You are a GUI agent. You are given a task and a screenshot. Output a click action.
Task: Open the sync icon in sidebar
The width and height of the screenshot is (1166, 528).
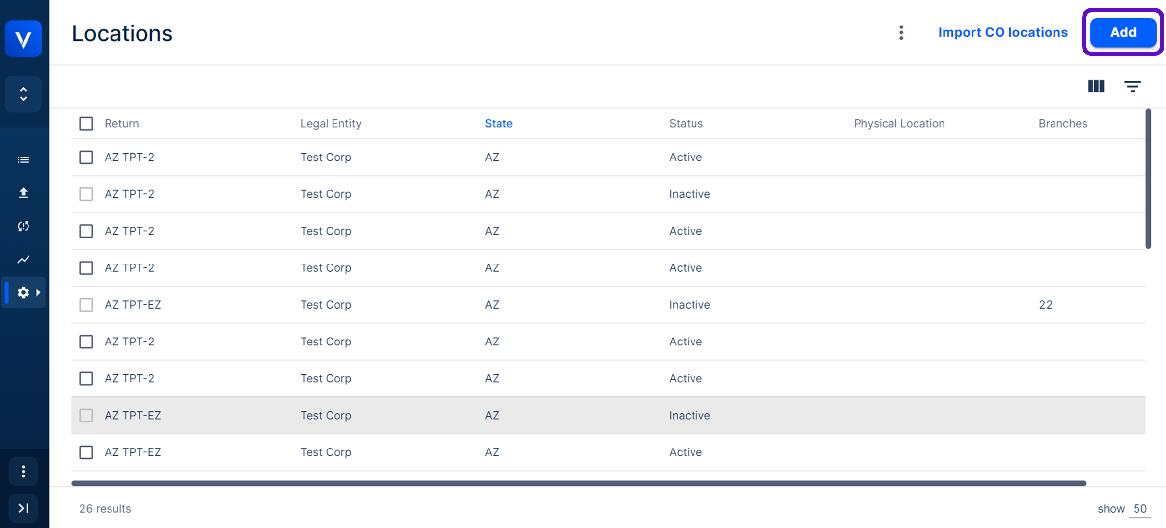[x=23, y=226]
